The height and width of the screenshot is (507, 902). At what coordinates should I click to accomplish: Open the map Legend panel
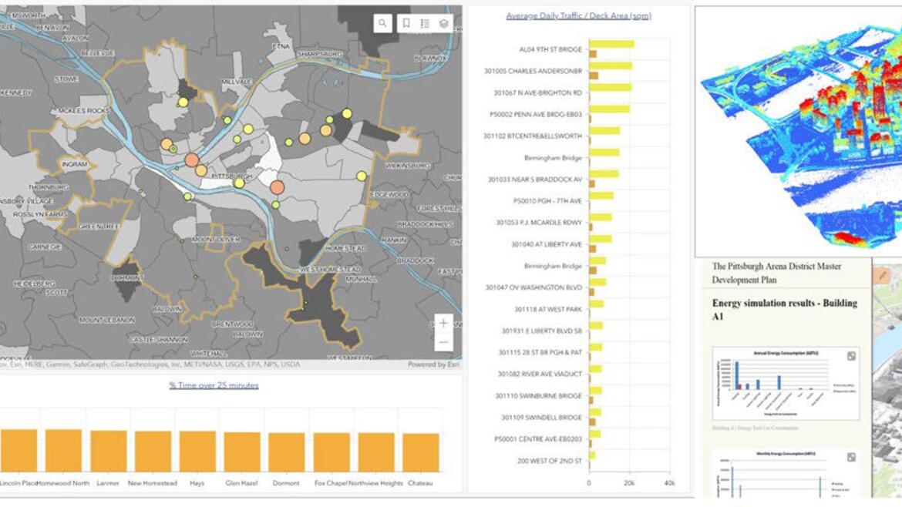pos(426,22)
